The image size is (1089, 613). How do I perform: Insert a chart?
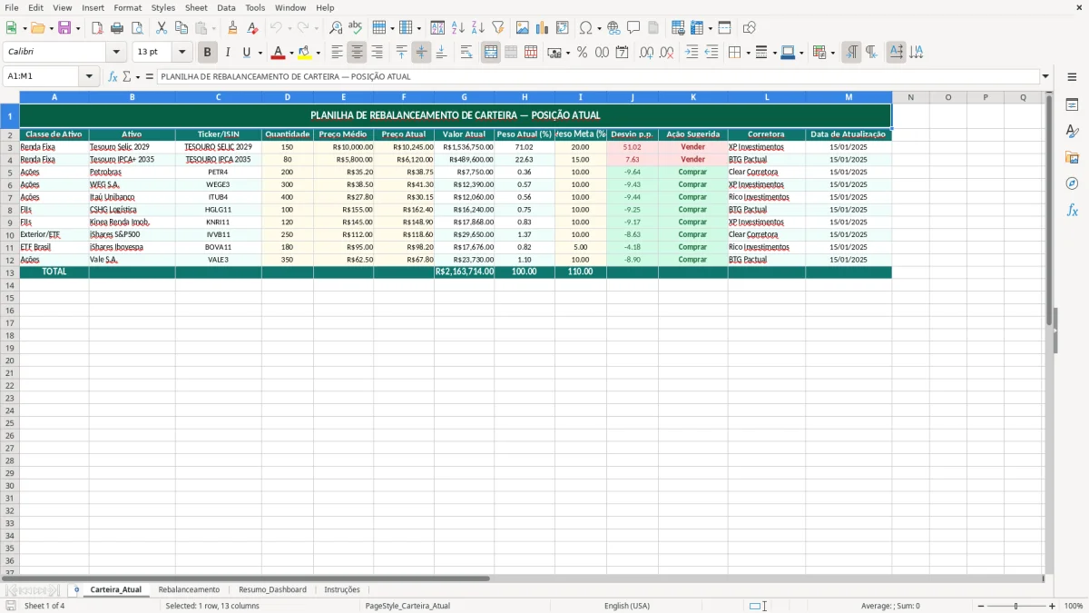[x=543, y=28]
